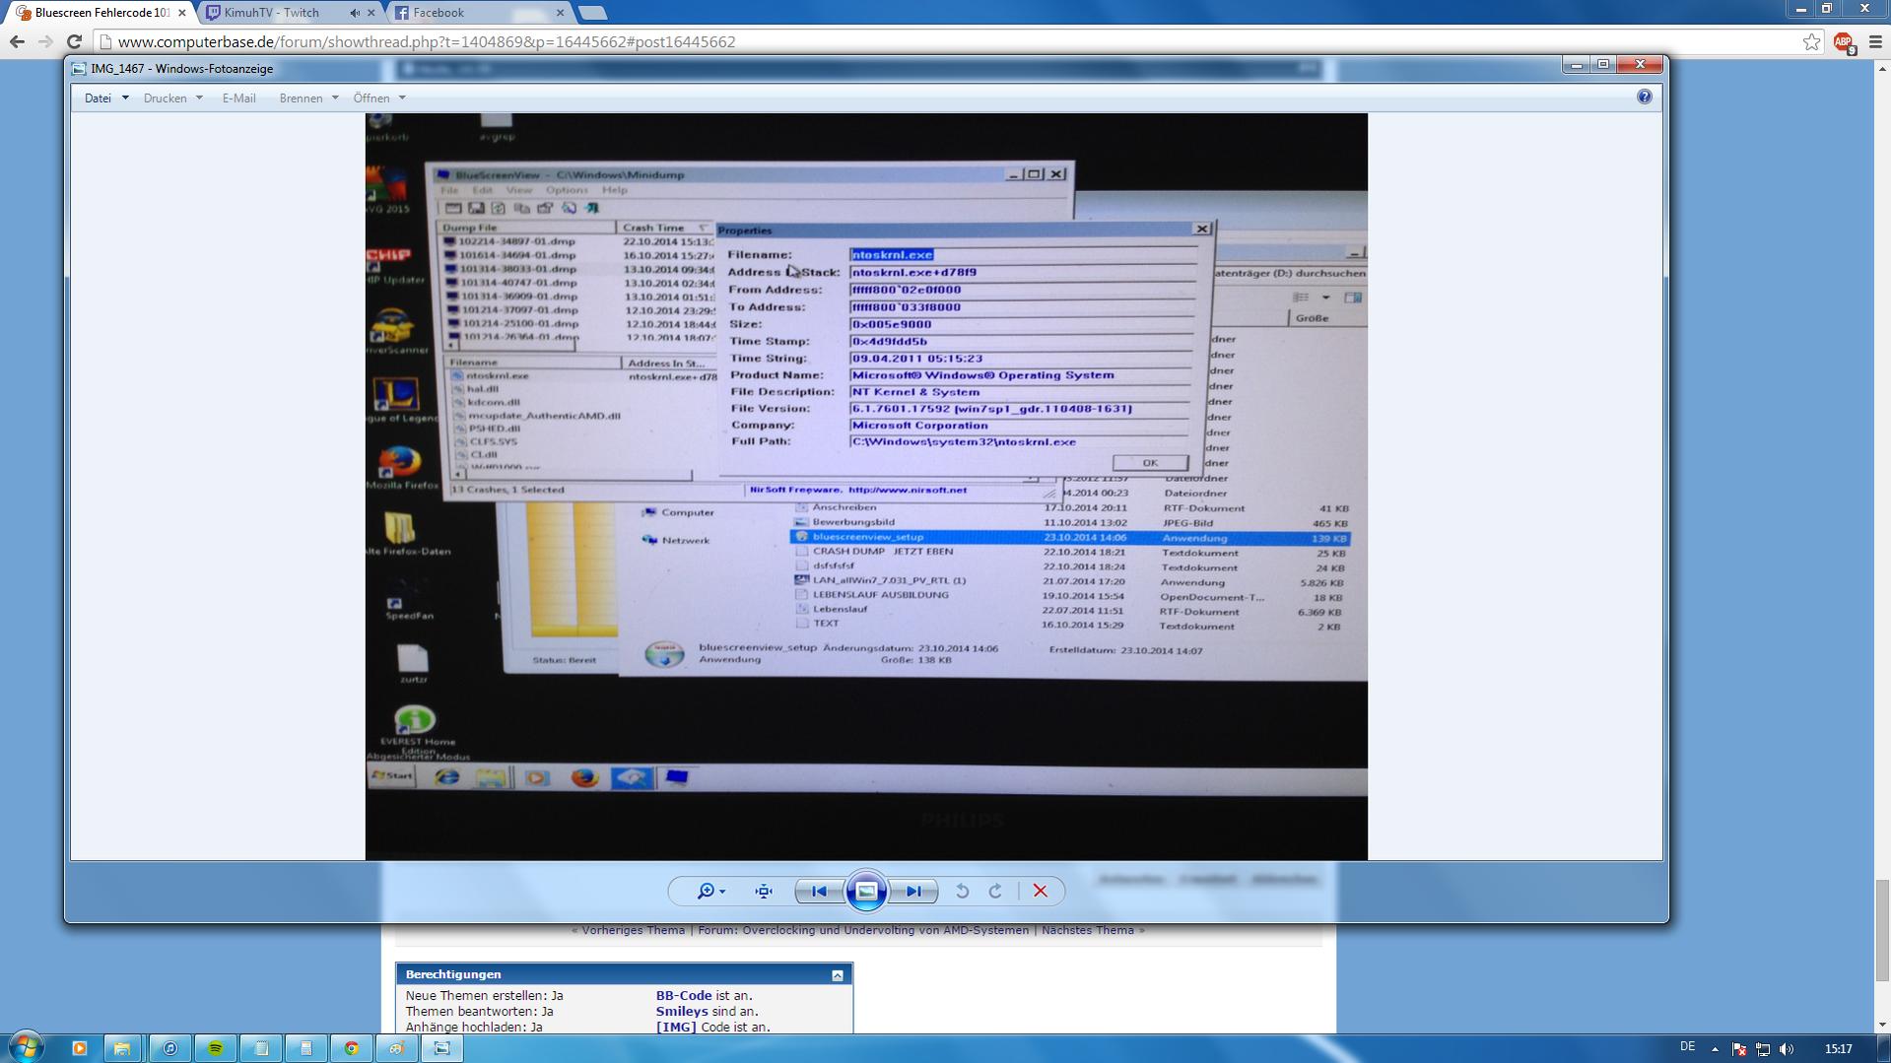This screenshot has width=1891, height=1063.
Task: Open the Notepad taskbar button
Action: 261,1048
